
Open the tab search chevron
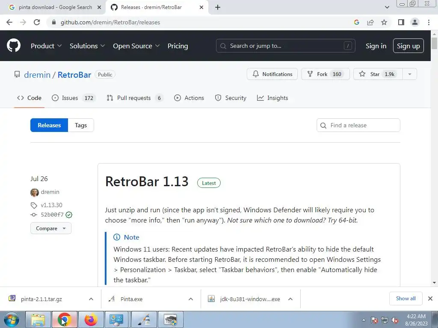click(387, 7)
